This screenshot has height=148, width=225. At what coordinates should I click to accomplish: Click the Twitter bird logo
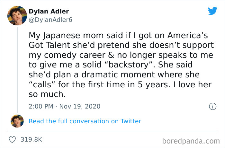coord(212,11)
